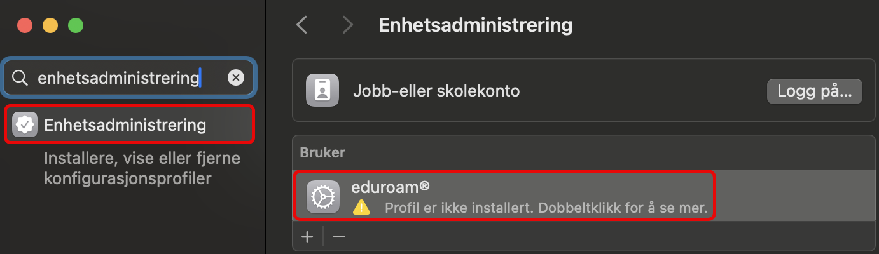879x254 pixels.
Task: Remove the selected profile with the minus icon
Action: pos(339,237)
